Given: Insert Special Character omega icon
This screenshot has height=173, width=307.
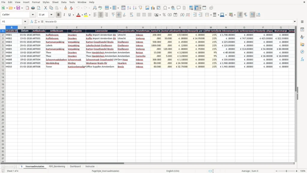Looking at the screenshot, I should pyautogui.click(x=165, y=8).
